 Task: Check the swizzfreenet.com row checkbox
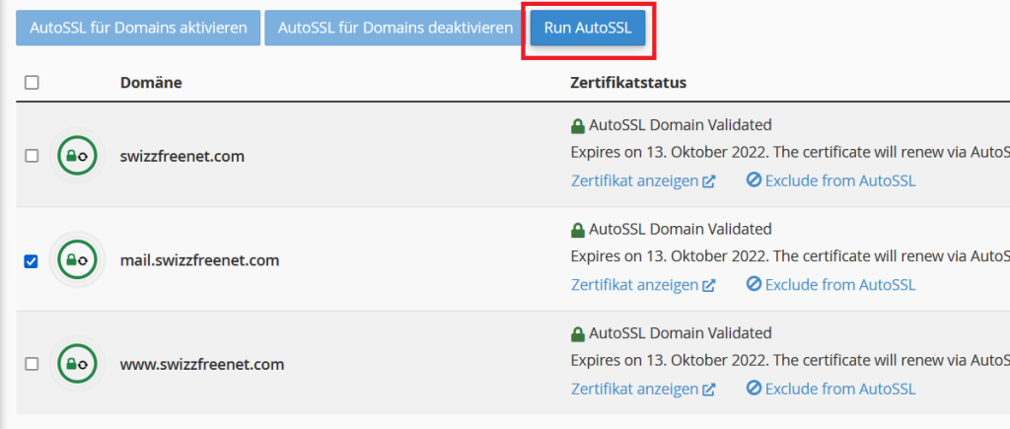click(x=32, y=156)
